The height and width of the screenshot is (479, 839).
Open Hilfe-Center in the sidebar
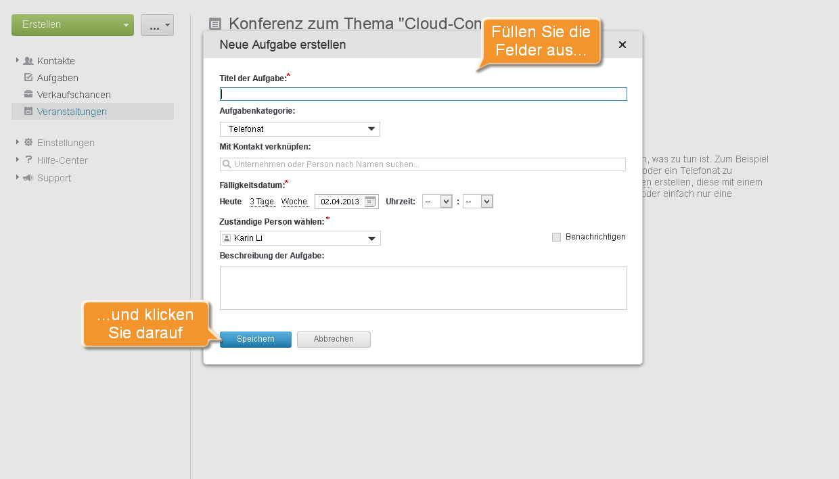62,160
